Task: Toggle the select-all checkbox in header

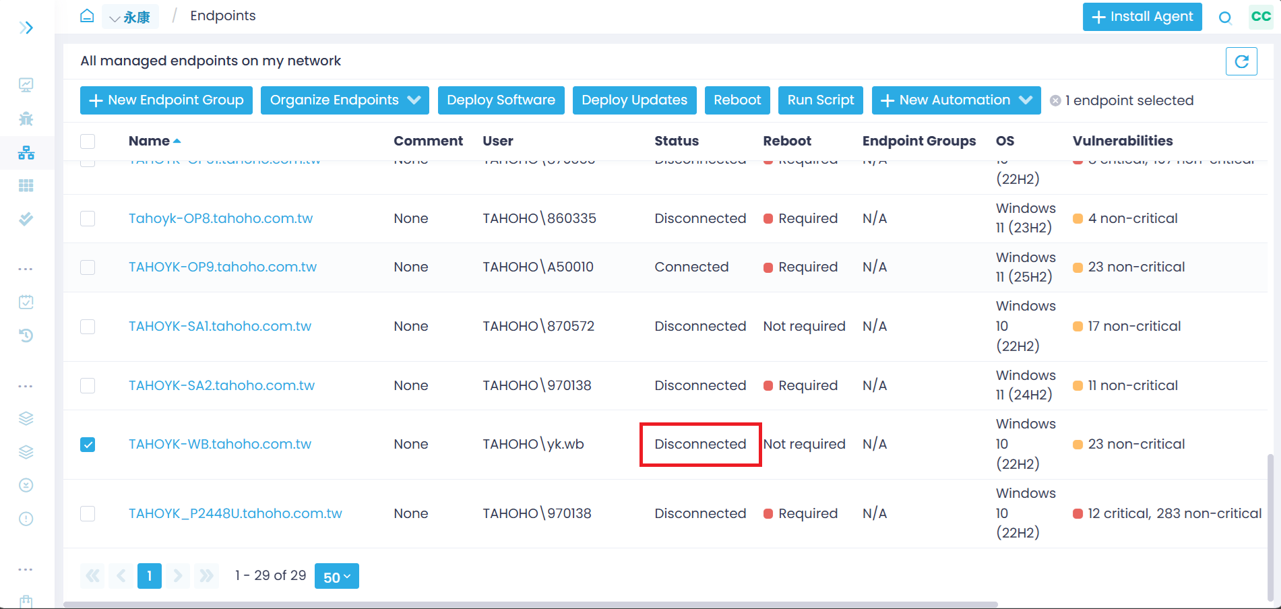Action: (88, 141)
